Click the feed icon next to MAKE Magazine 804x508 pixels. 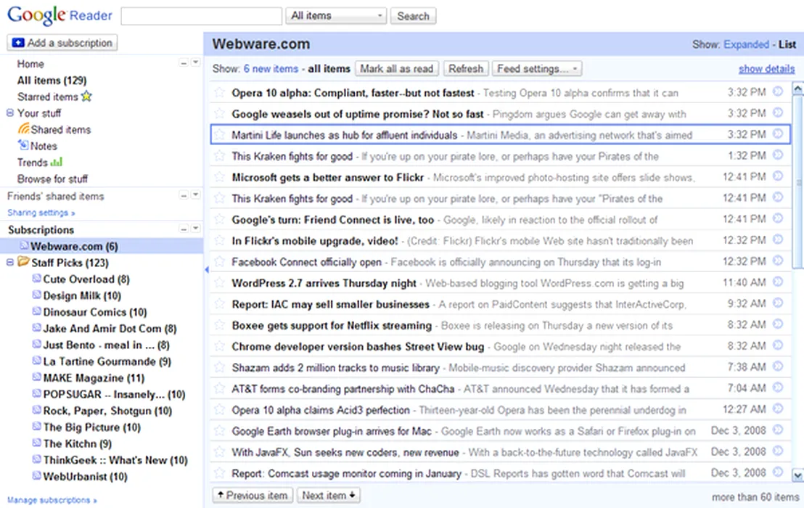pyautogui.click(x=37, y=377)
